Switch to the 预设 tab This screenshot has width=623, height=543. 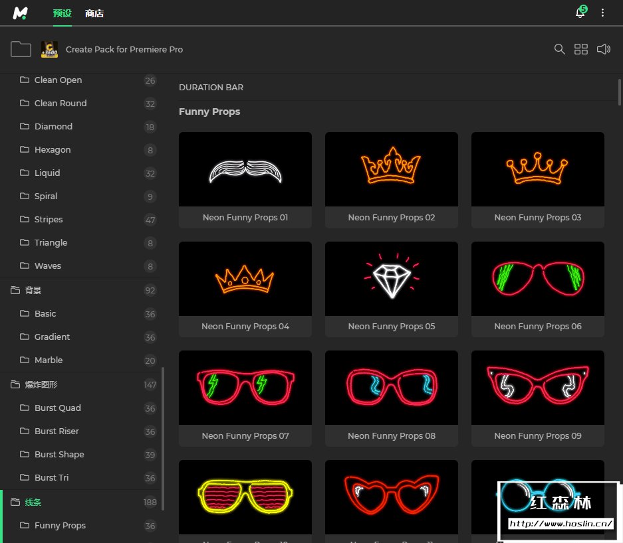(x=62, y=13)
